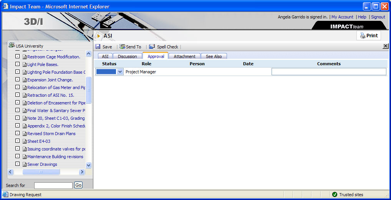Switch to the Attachment tab

pyautogui.click(x=184, y=56)
